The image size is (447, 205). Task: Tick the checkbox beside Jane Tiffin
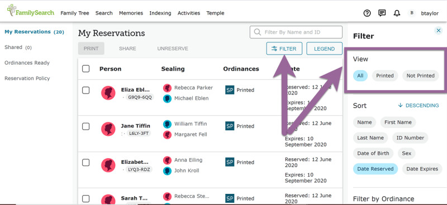86,126
